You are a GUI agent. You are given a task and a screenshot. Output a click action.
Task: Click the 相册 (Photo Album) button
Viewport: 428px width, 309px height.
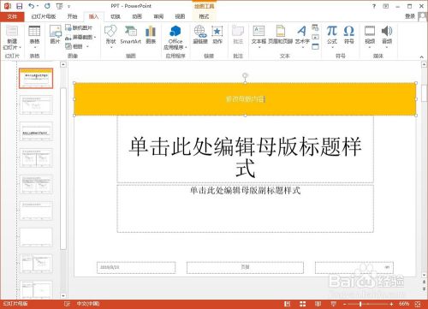click(x=74, y=46)
